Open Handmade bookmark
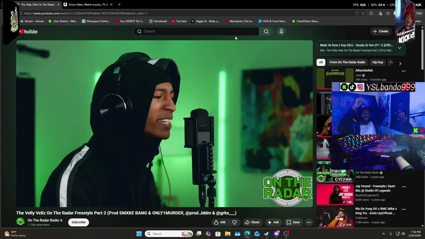This screenshot has height=239, width=425. 158,21
